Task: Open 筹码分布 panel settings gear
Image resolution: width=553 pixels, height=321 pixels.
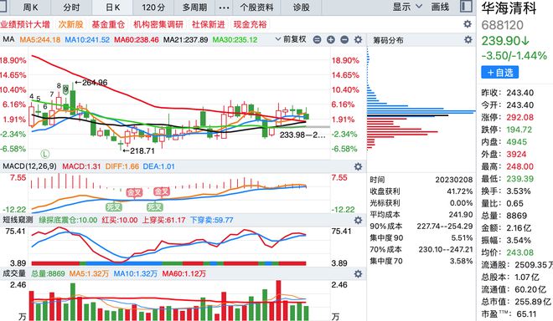Action: click(468, 40)
